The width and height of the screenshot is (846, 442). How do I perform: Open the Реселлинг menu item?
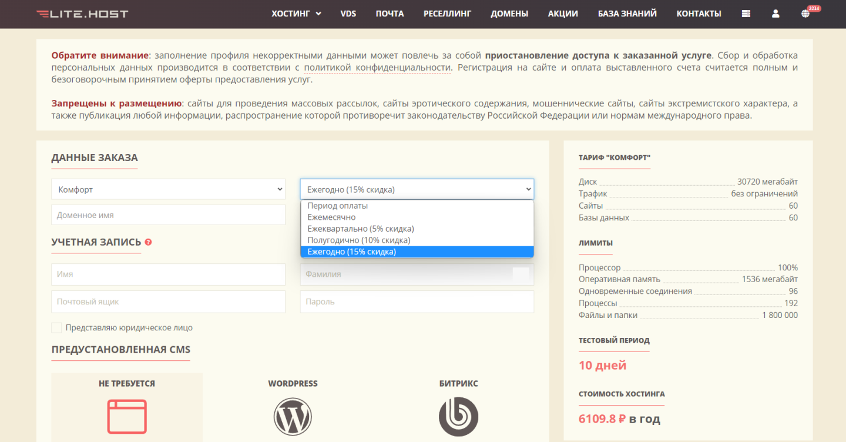[447, 14]
